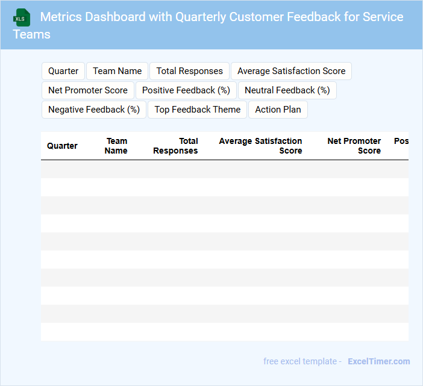Select the Team Name tag

pyautogui.click(x=117, y=71)
